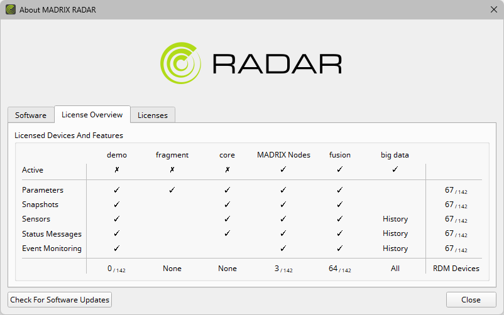This screenshot has width=504, height=315.
Task: Click None under the core column
Action: pyautogui.click(x=227, y=269)
